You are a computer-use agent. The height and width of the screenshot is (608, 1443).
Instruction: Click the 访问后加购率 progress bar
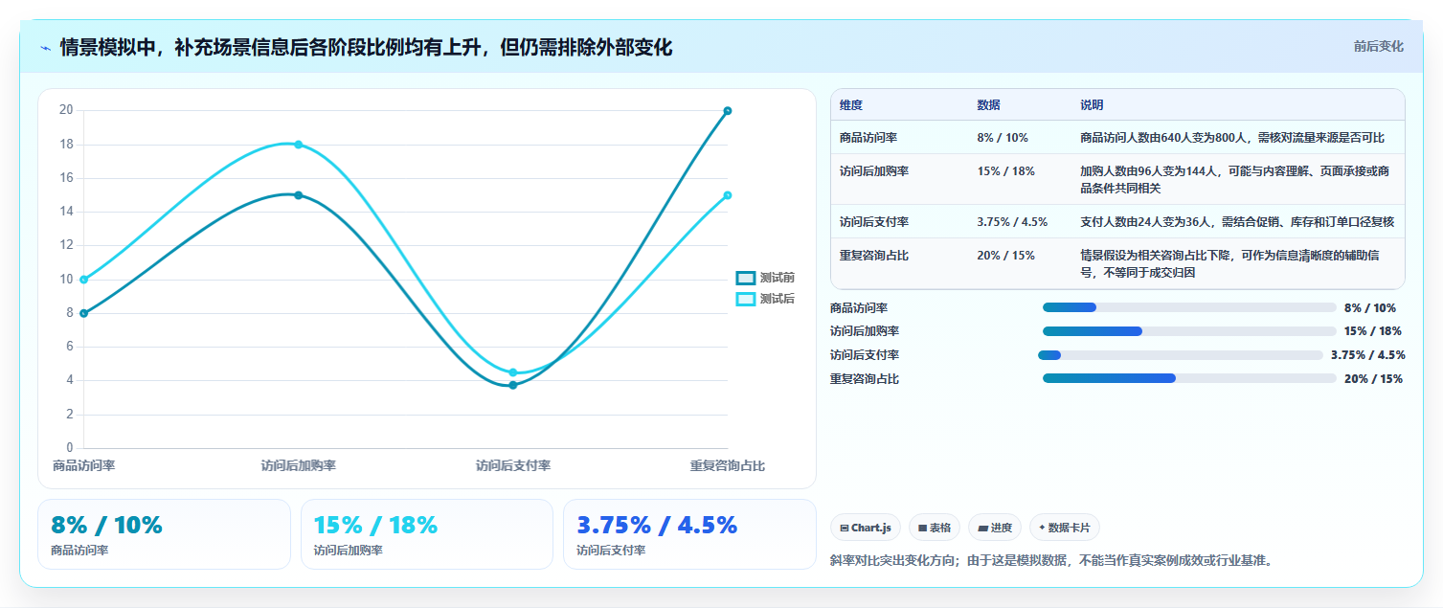click(1189, 331)
